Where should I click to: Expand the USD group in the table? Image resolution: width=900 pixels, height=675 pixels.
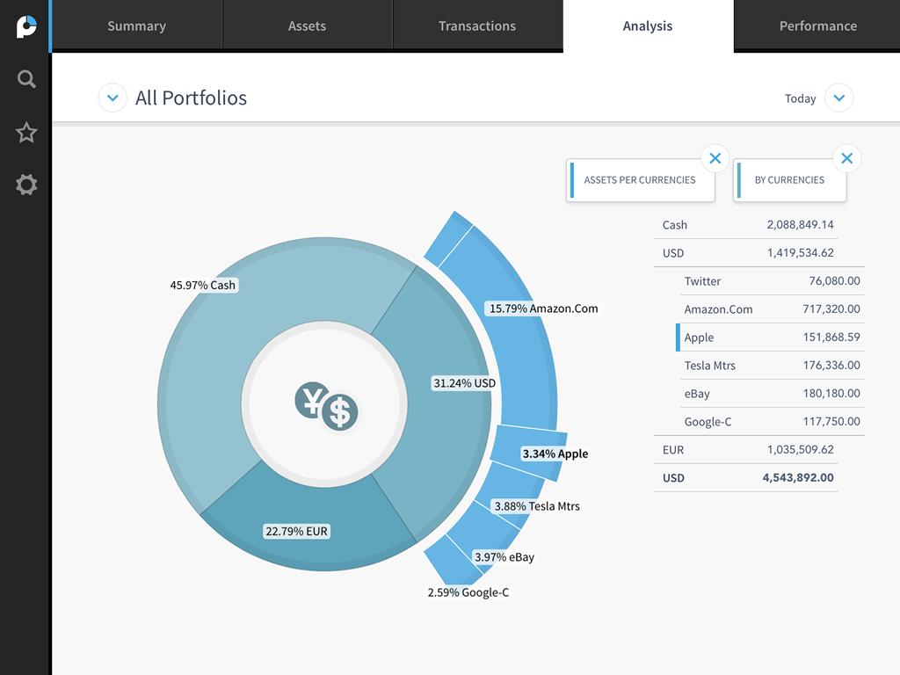click(x=748, y=253)
